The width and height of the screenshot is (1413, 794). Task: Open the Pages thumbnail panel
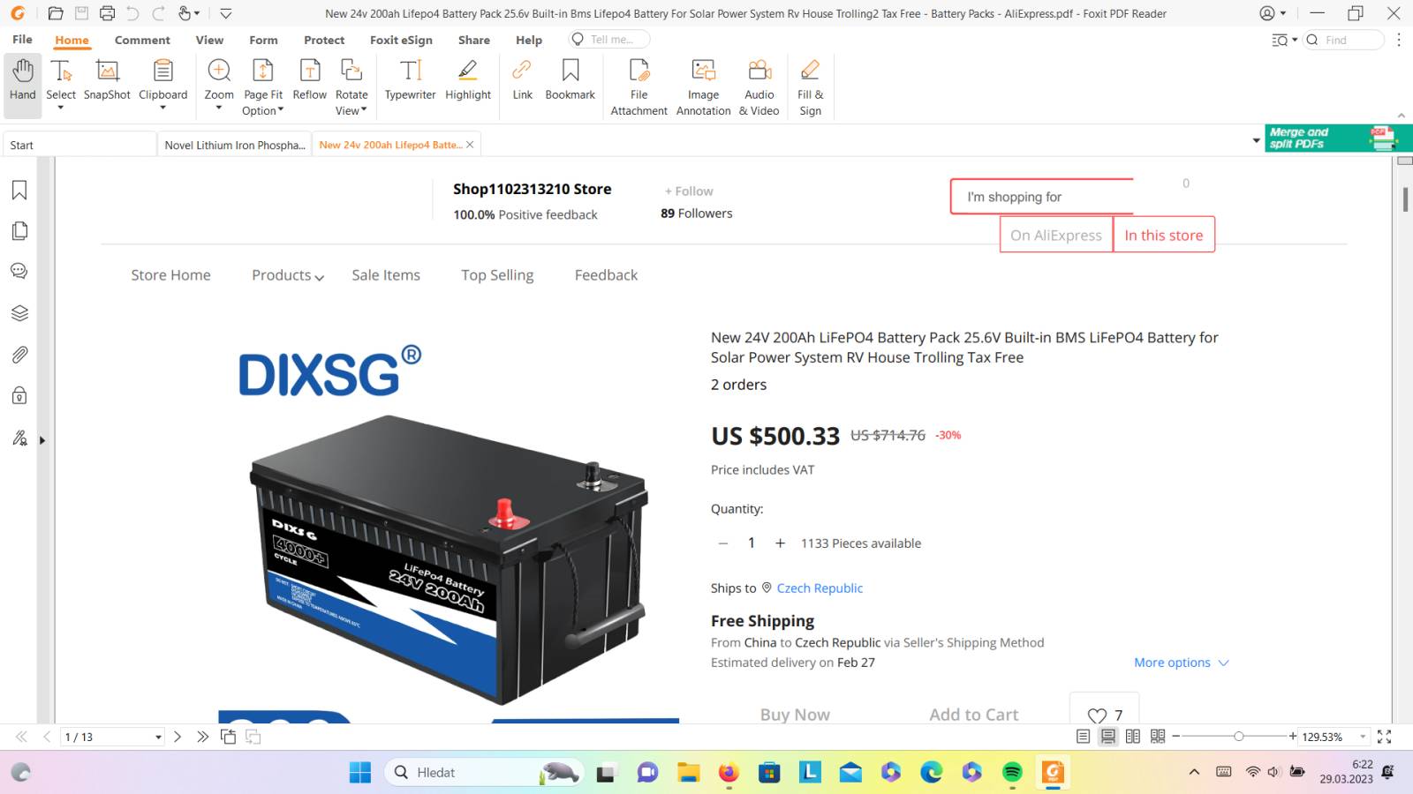point(19,231)
